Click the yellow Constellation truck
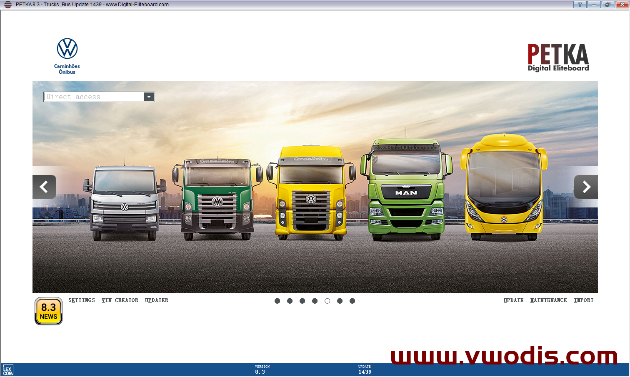 coord(311,192)
